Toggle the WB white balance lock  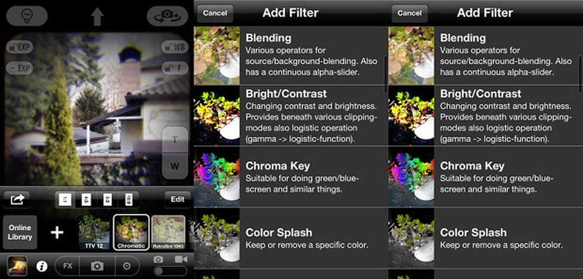[175, 47]
